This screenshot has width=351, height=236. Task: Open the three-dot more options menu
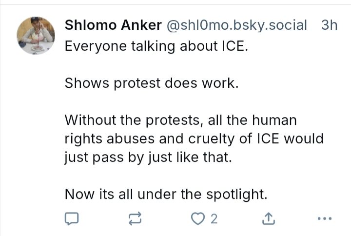point(324,219)
